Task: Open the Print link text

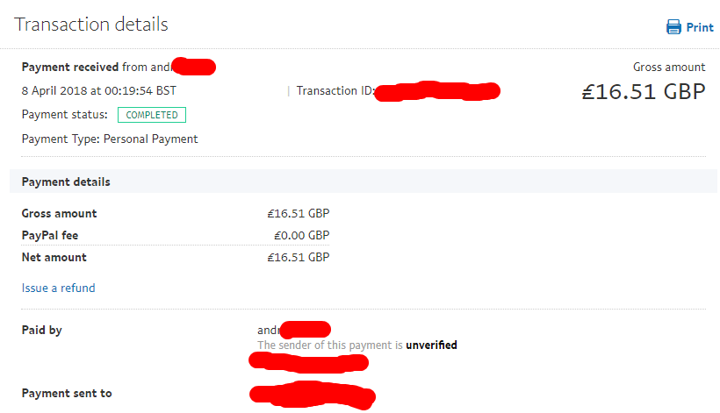Action: [700, 27]
